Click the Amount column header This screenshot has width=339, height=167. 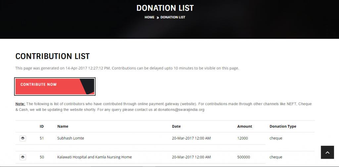click(245, 126)
